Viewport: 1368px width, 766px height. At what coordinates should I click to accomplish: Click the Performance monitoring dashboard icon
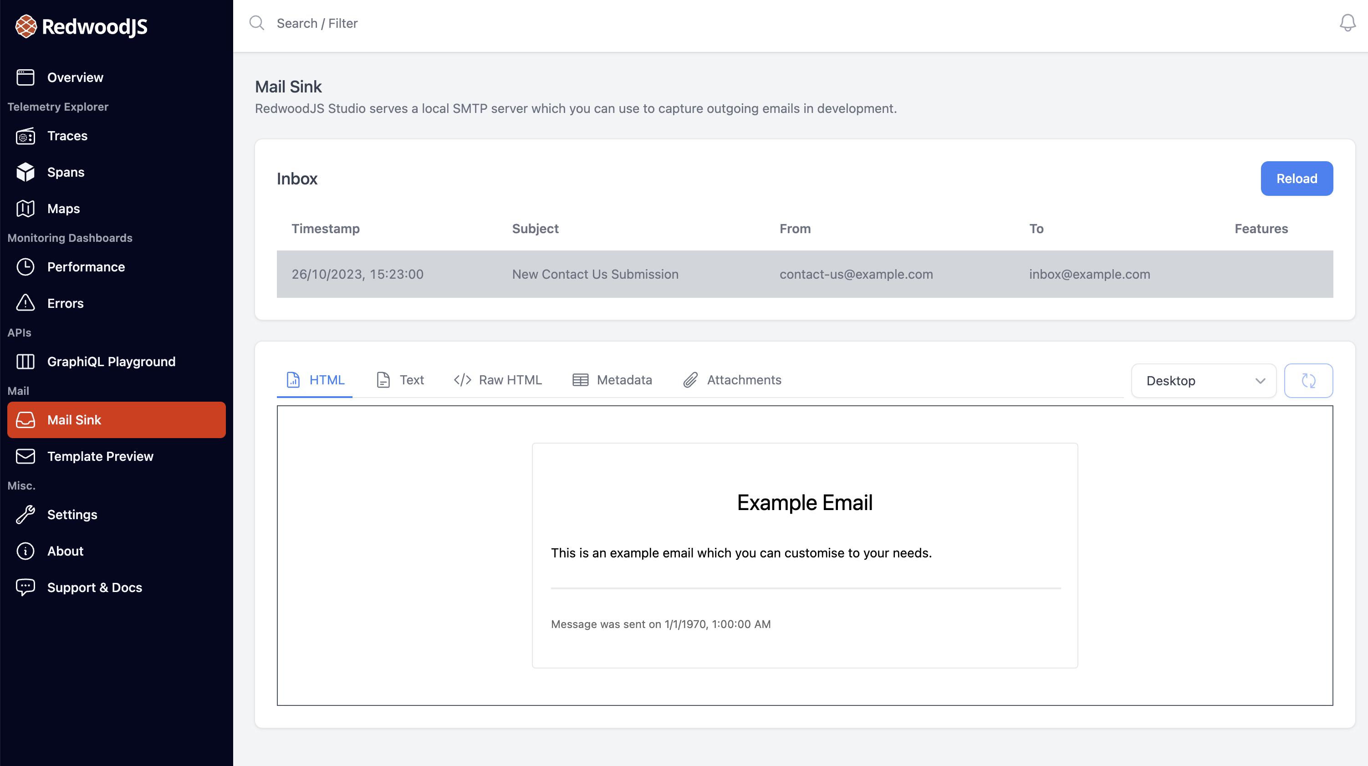click(26, 267)
